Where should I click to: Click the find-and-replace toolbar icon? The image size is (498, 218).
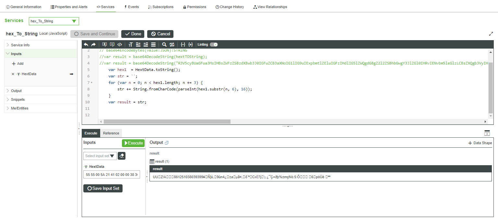(x=172, y=44)
